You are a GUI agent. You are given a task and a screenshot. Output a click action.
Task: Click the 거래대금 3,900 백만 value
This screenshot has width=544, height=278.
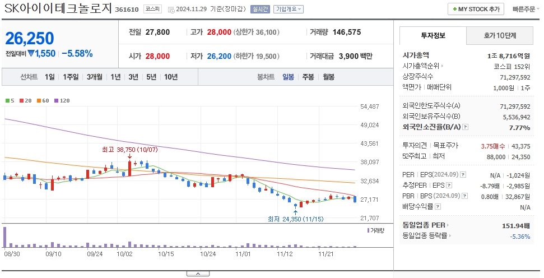[x=355, y=56]
